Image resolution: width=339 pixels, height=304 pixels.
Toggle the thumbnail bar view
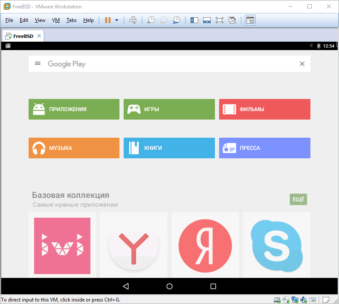pos(207,20)
